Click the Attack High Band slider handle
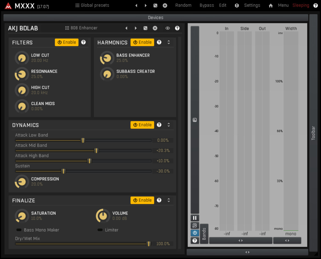 (90, 161)
